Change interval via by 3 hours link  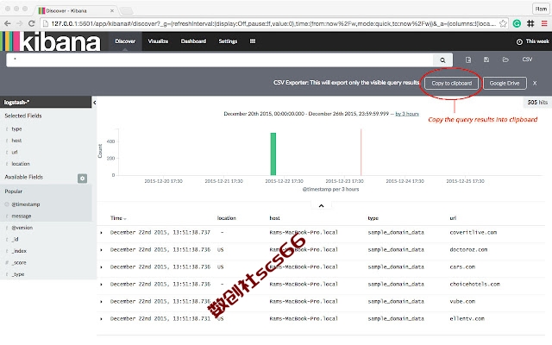click(x=407, y=114)
